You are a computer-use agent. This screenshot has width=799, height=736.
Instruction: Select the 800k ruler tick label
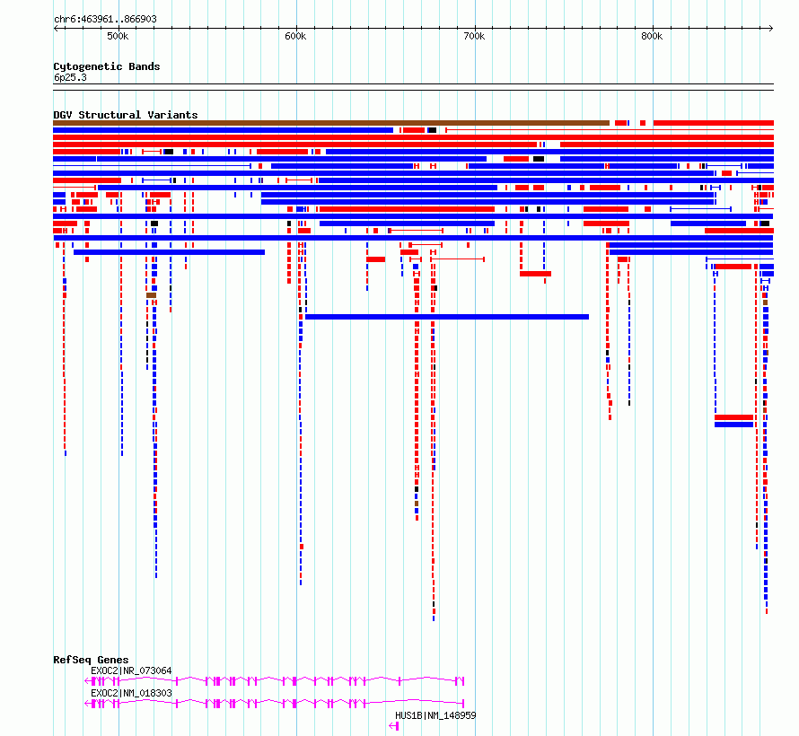coord(652,36)
